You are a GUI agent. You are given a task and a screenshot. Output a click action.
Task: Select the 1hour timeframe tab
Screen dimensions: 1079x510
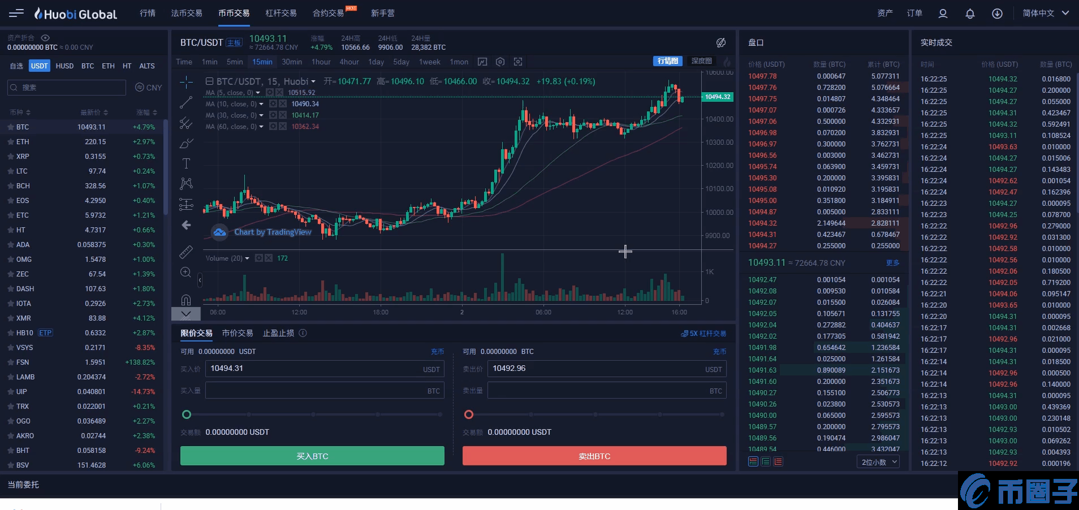pos(321,62)
